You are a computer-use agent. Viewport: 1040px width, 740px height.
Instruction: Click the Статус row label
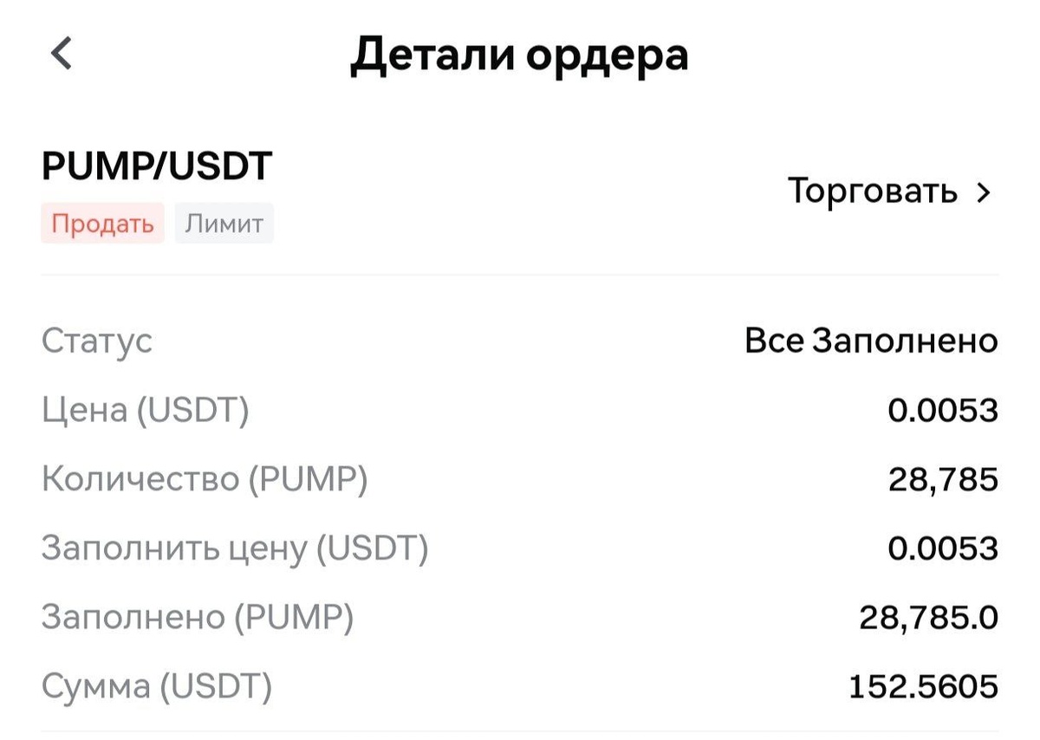[97, 340]
